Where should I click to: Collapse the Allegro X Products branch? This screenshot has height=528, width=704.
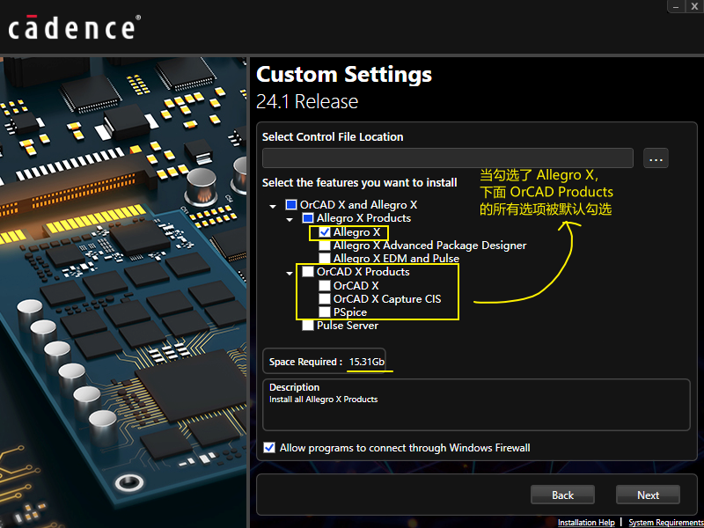290,218
